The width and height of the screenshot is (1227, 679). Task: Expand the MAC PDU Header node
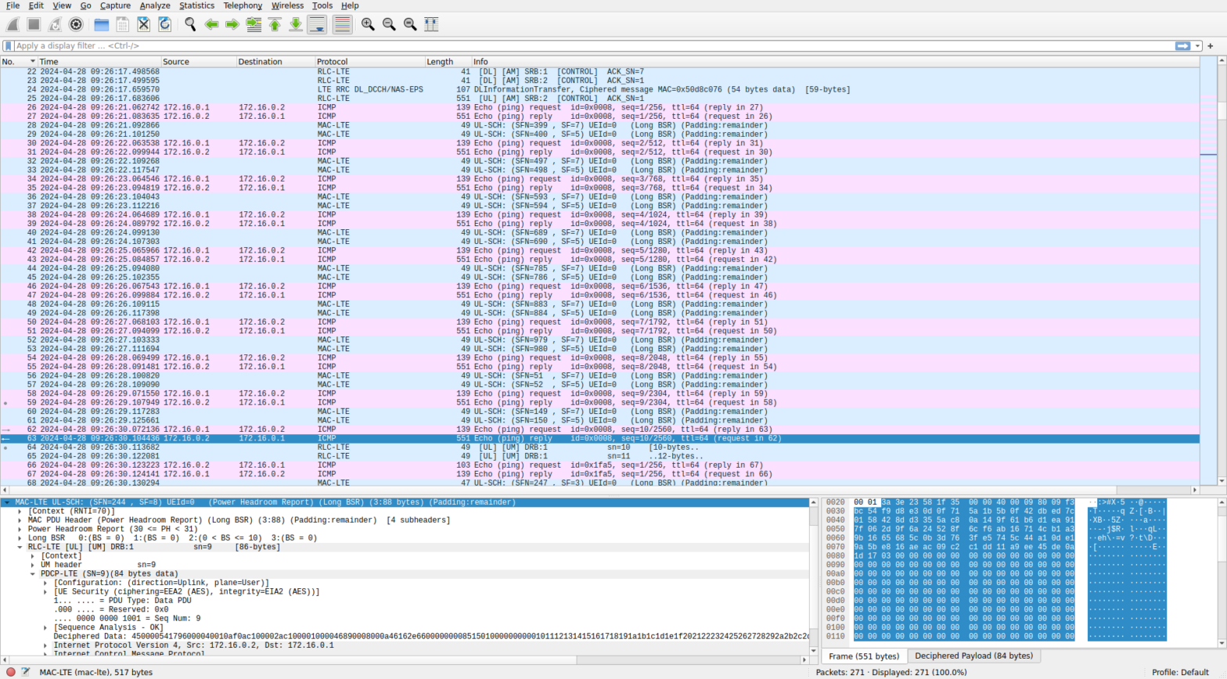[x=20, y=520]
